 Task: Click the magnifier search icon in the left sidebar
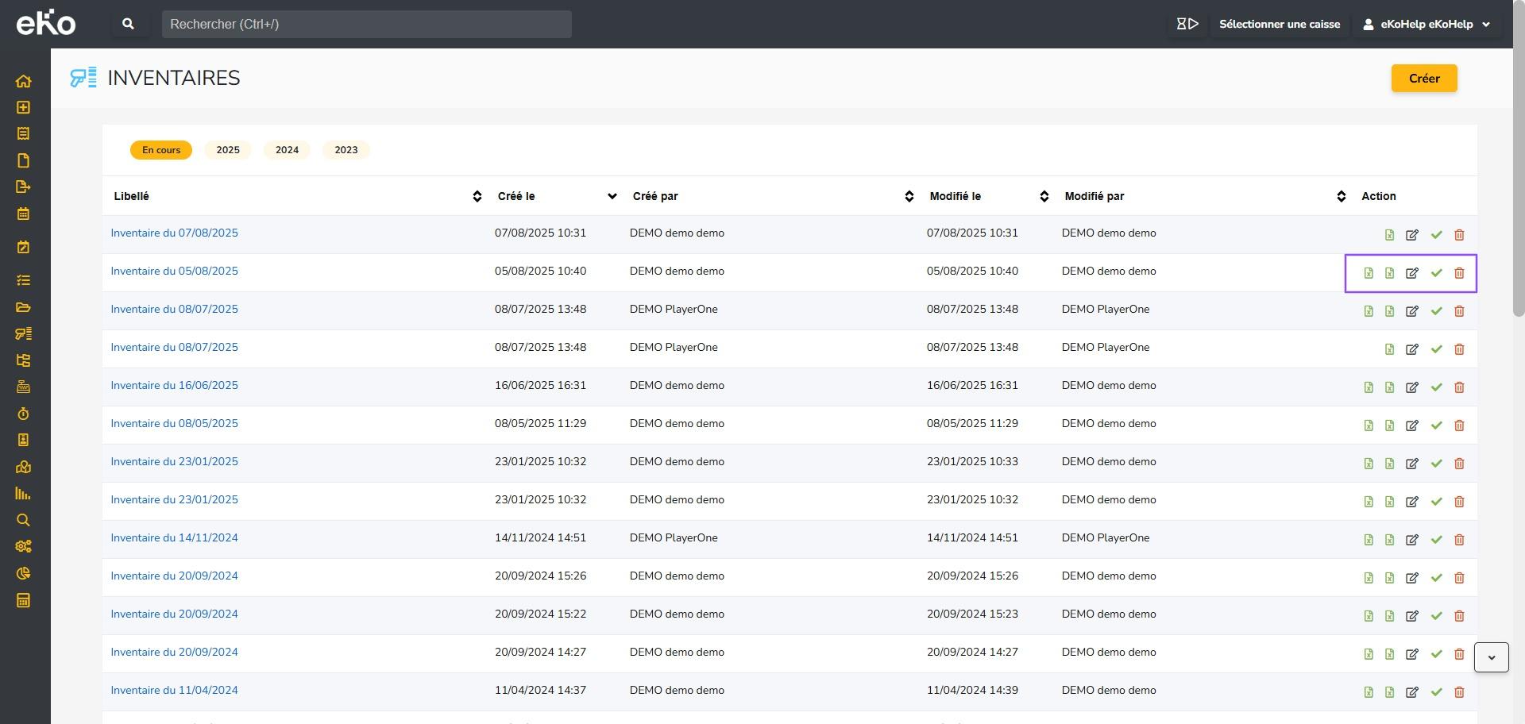pyautogui.click(x=23, y=520)
